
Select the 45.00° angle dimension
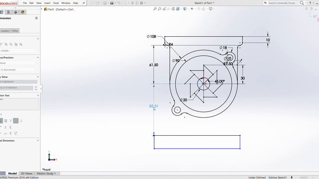219,82
